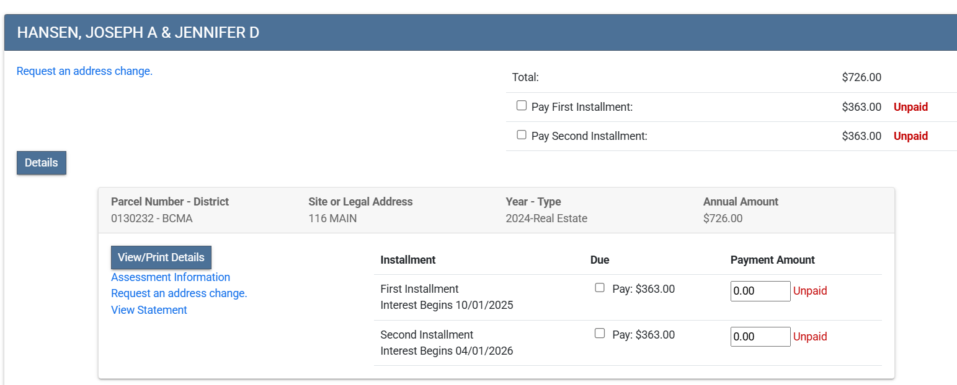
Task: Click the Total $726.00 amount
Action: 861,77
